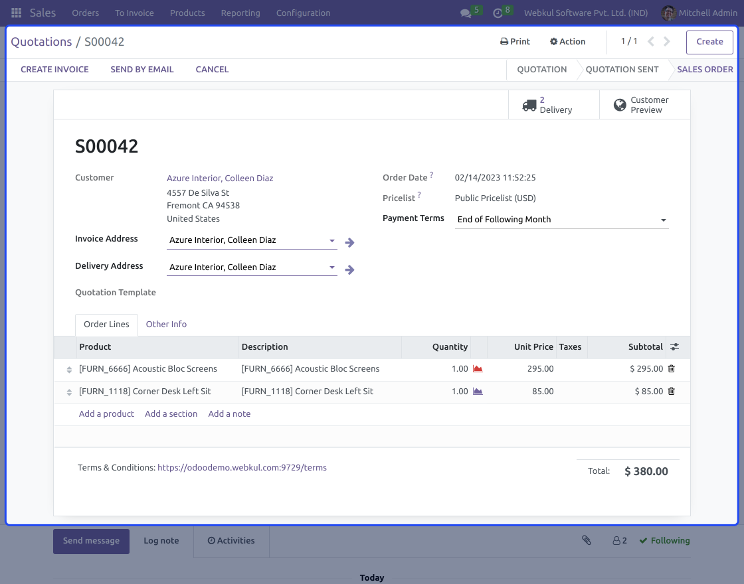The image size is (744, 584).
Task: Open the To Invoice menu
Action: click(x=134, y=13)
